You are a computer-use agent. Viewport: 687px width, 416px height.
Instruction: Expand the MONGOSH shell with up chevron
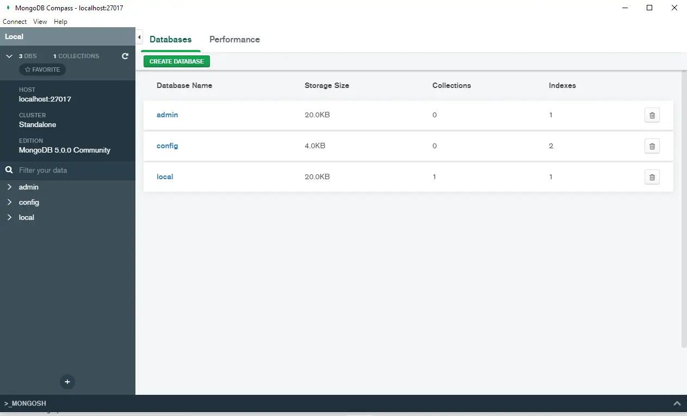677,404
